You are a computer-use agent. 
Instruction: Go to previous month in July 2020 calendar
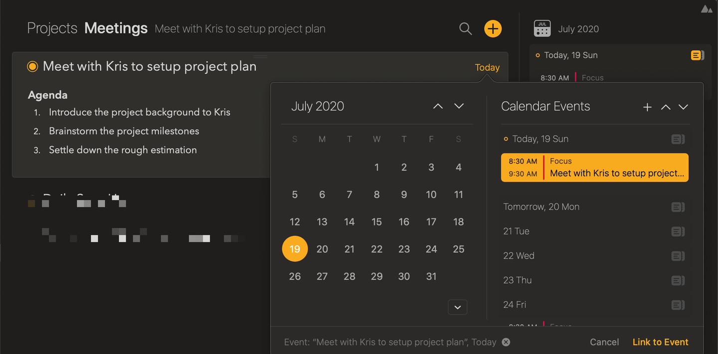click(438, 106)
